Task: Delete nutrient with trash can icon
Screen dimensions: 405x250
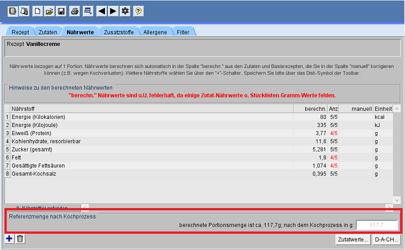Action: (x=20, y=238)
